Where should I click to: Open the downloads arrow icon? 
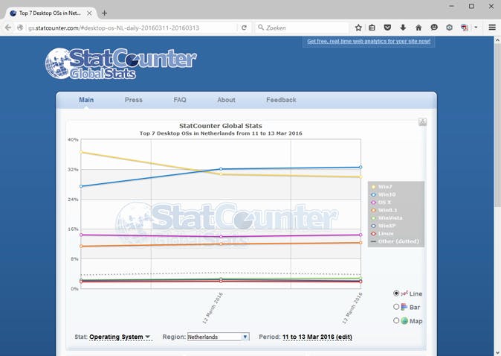point(403,28)
